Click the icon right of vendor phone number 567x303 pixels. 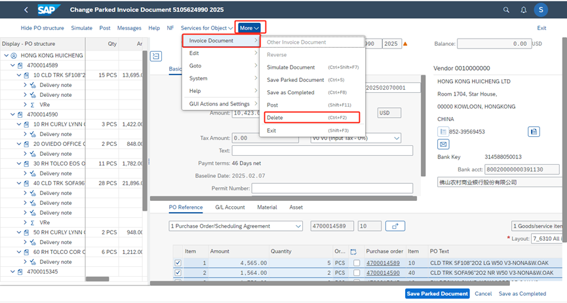pos(534,132)
